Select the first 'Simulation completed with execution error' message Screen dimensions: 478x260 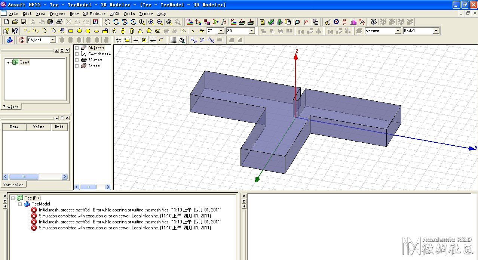pyautogui.click(x=125, y=216)
